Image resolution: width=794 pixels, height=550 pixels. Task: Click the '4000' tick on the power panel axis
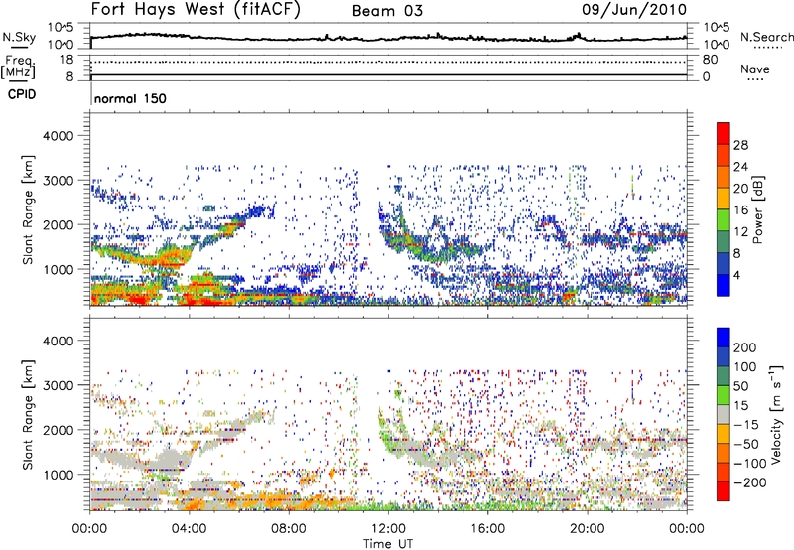pos(59,136)
